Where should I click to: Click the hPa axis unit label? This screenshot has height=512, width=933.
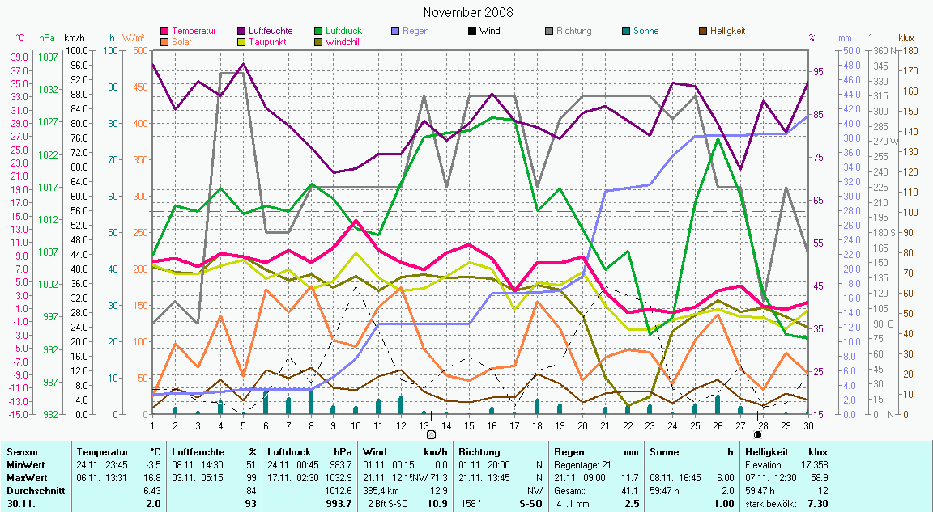(47, 38)
